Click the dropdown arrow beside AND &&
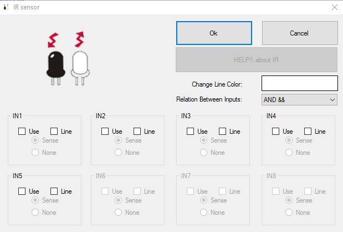 pos(332,100)
